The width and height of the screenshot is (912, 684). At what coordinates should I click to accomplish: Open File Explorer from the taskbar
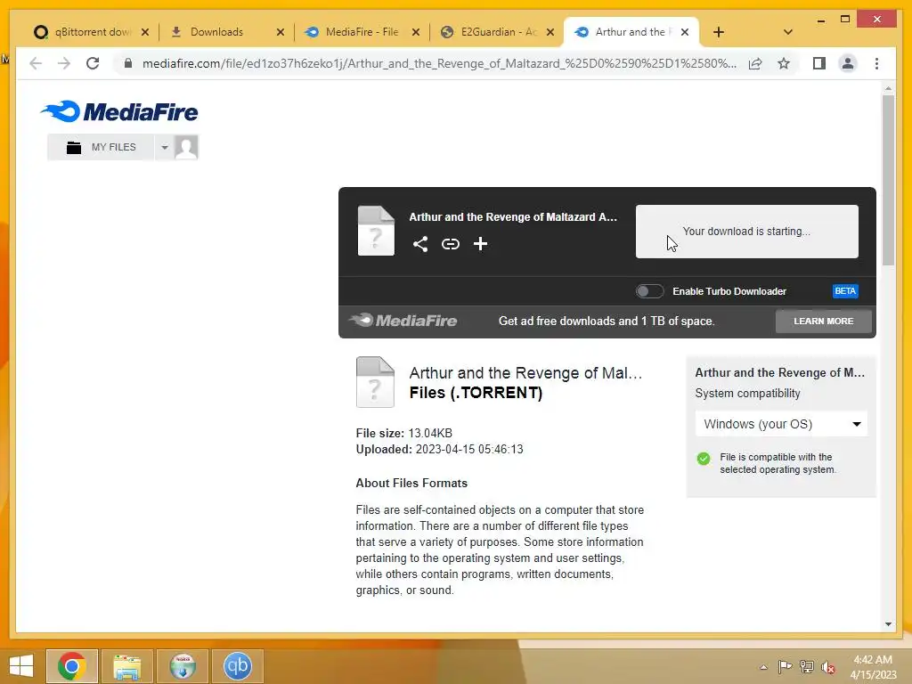click(x=126, y=666)
